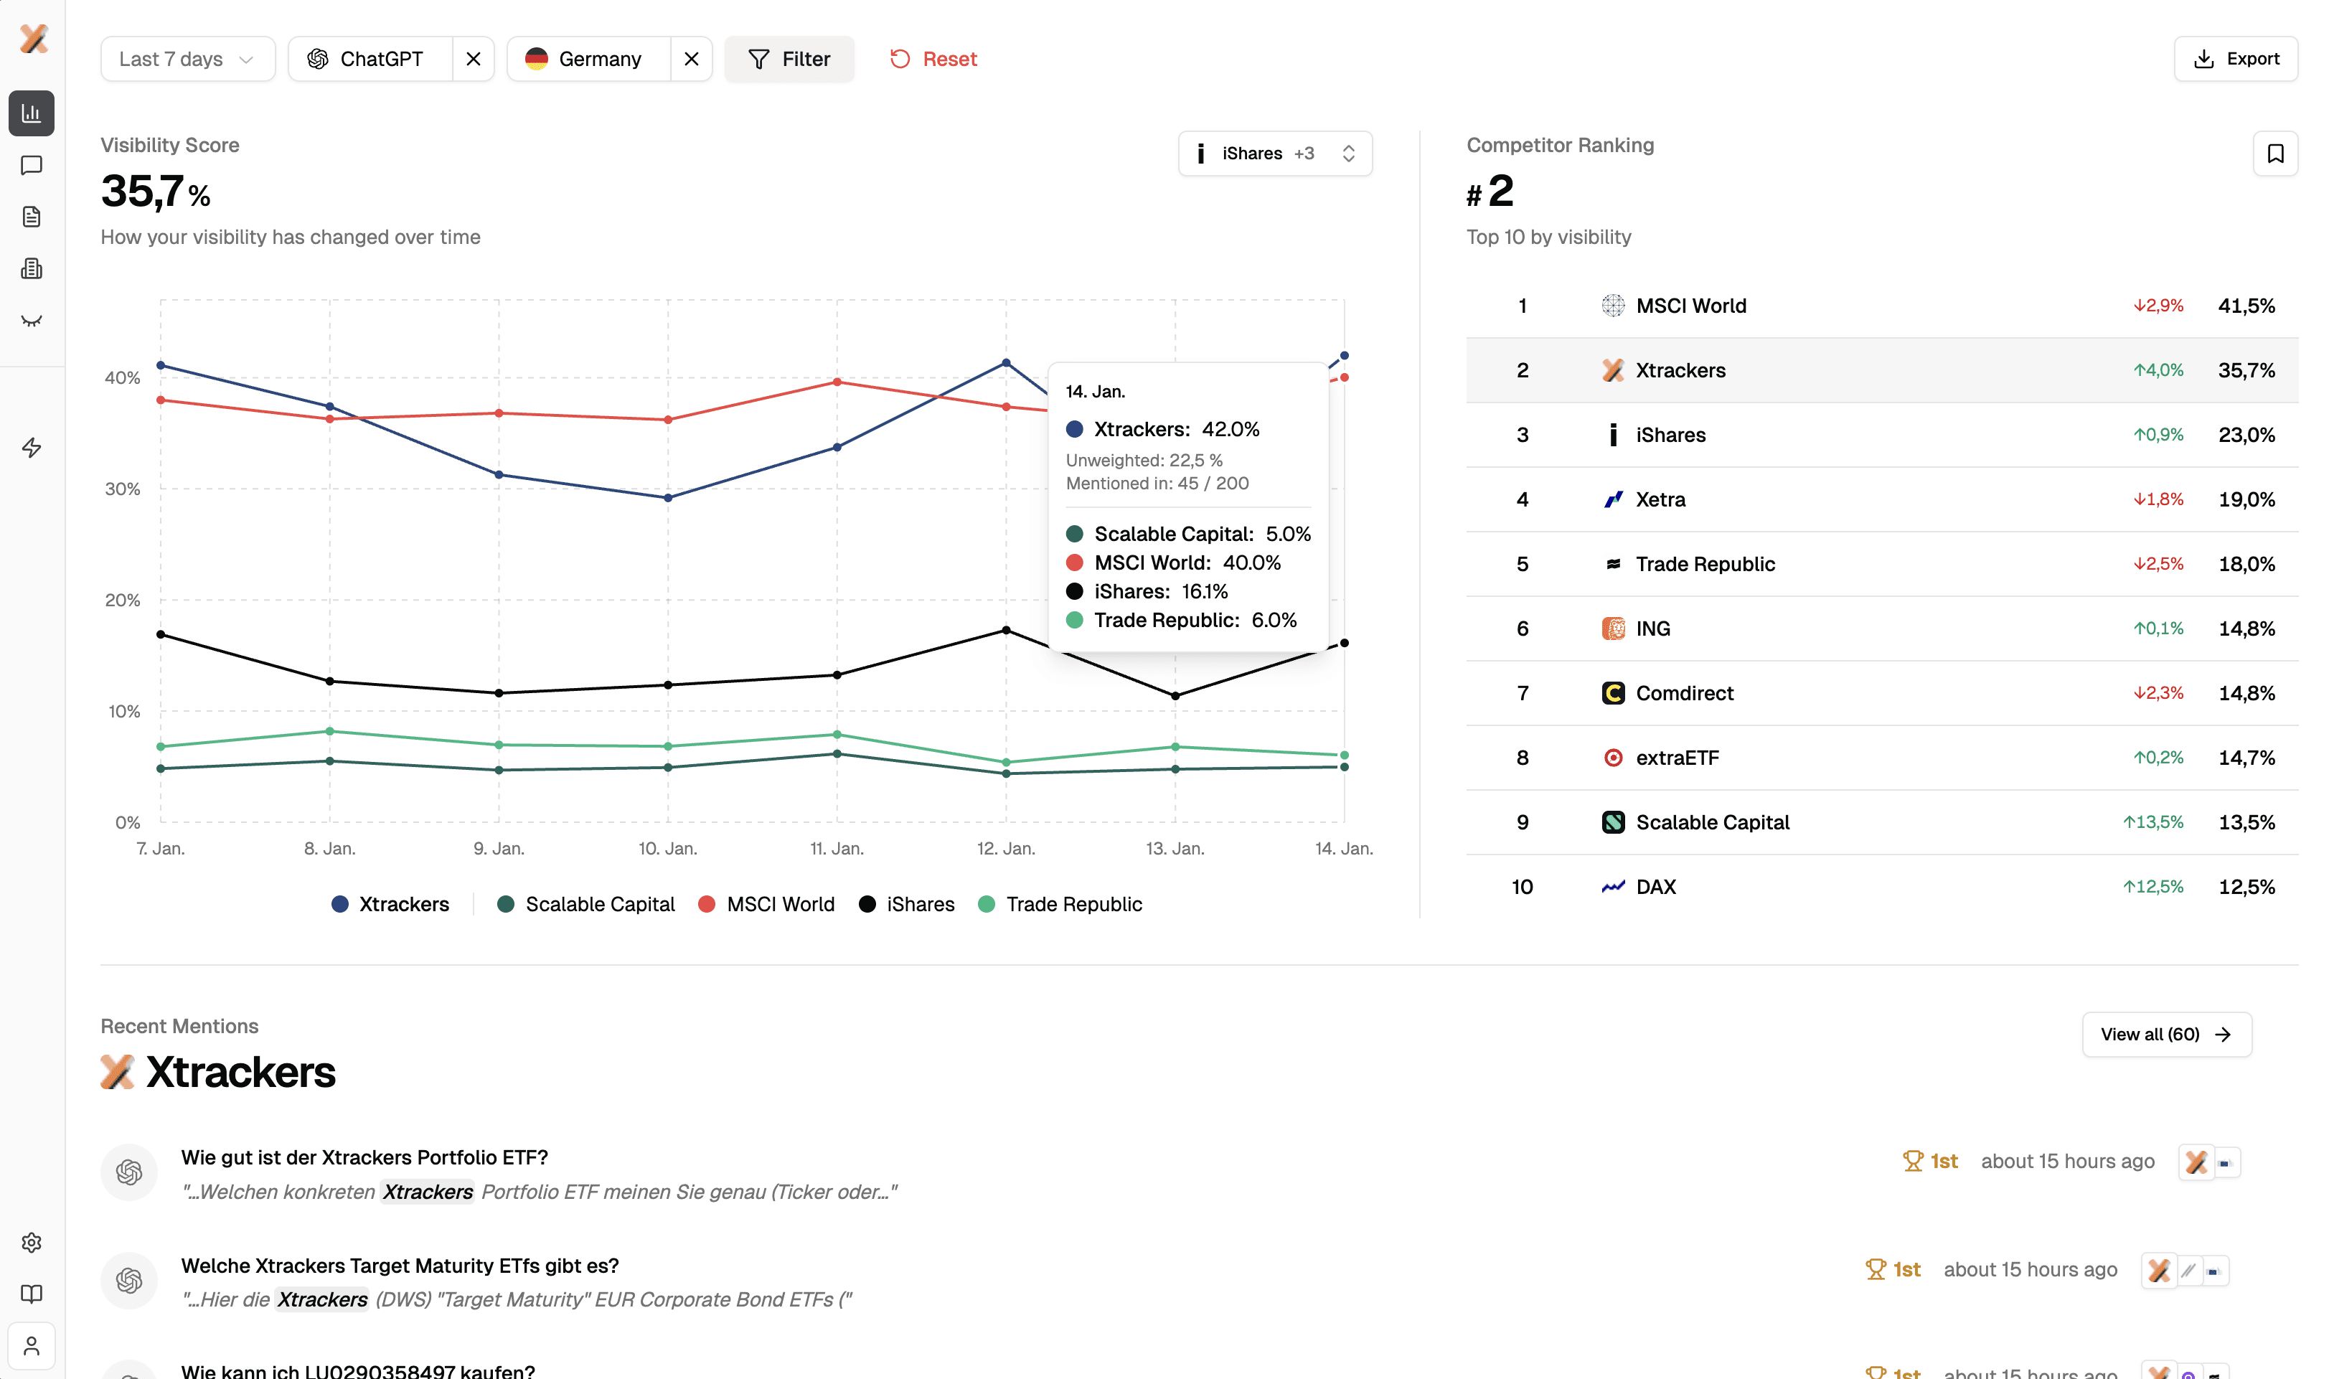Select MSCI World row in ranking

(1881, 306)
